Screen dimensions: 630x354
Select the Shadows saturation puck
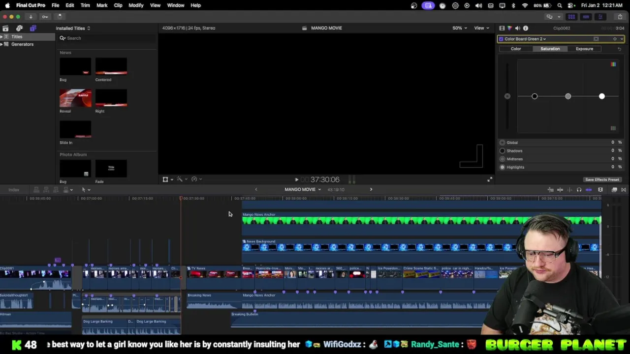pos(535,96)
